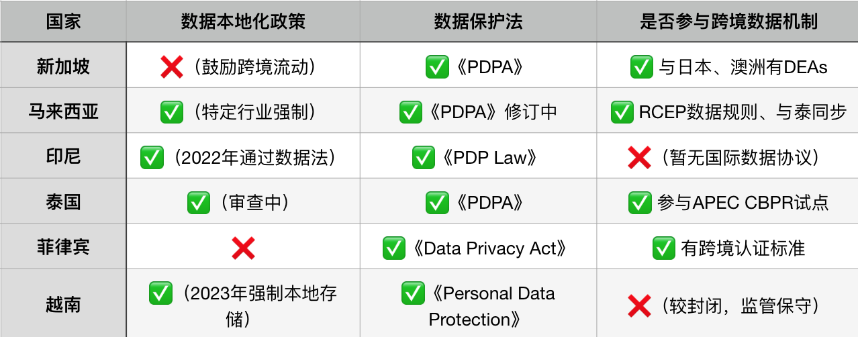Click the lone red cross in 菲律宾 row
858x337 pixels.
pos(242,248)
